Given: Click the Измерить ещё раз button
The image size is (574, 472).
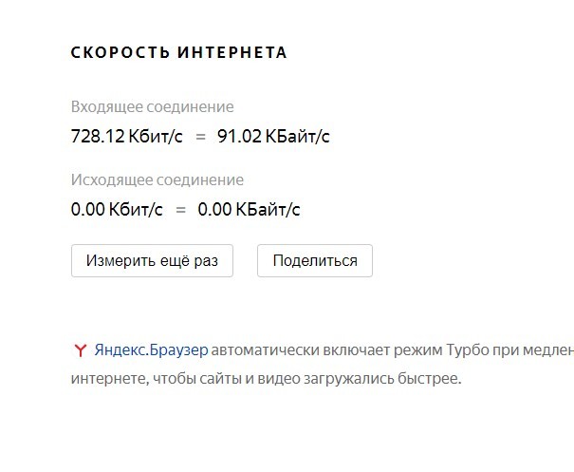Looking at the screenshot, I should pyautogui.click(x=152, y=260).
